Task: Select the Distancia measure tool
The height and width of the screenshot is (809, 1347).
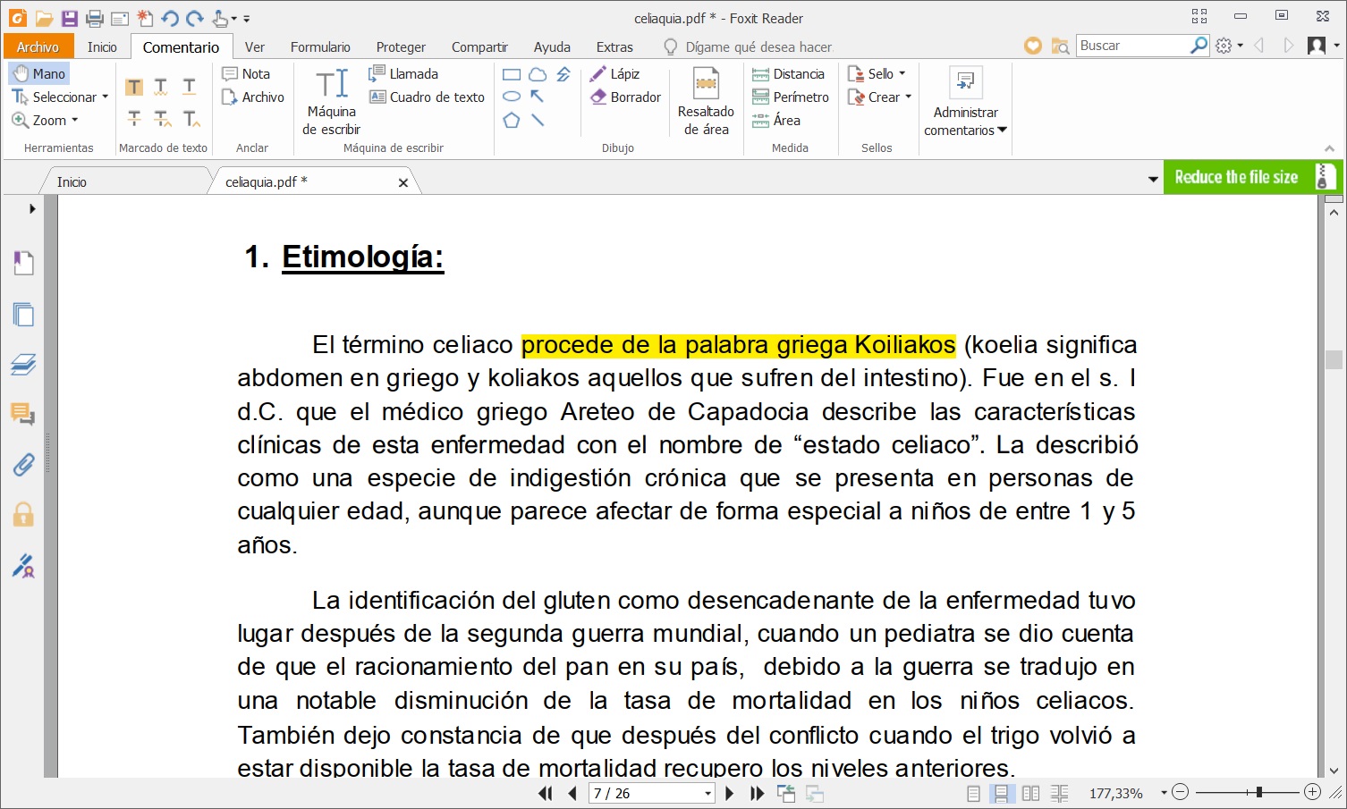Action: pos(789,73)
